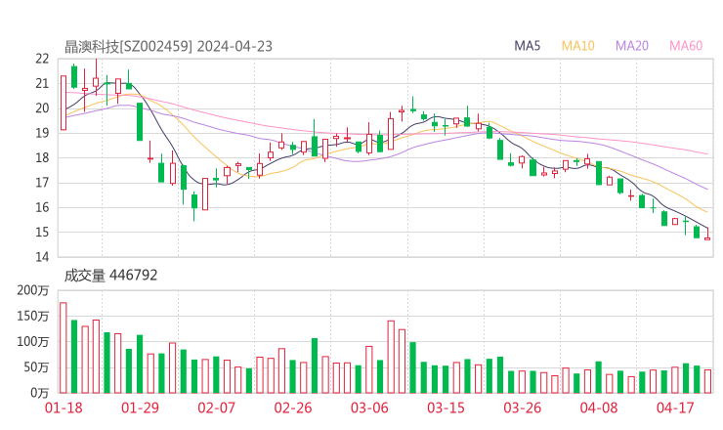Click the 03-26 date axis label
Screen dimensions: 723x430
click(522, 408)
